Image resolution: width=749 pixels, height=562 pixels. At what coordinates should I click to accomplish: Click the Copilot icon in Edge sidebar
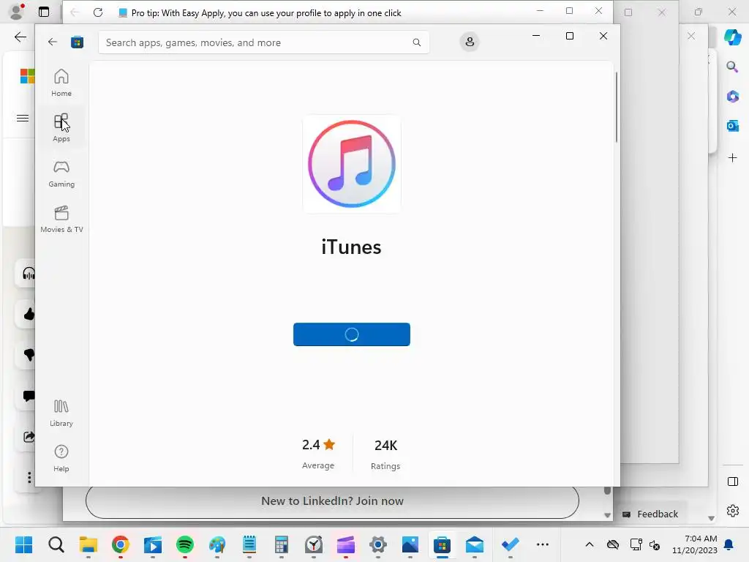click(732, 37)
